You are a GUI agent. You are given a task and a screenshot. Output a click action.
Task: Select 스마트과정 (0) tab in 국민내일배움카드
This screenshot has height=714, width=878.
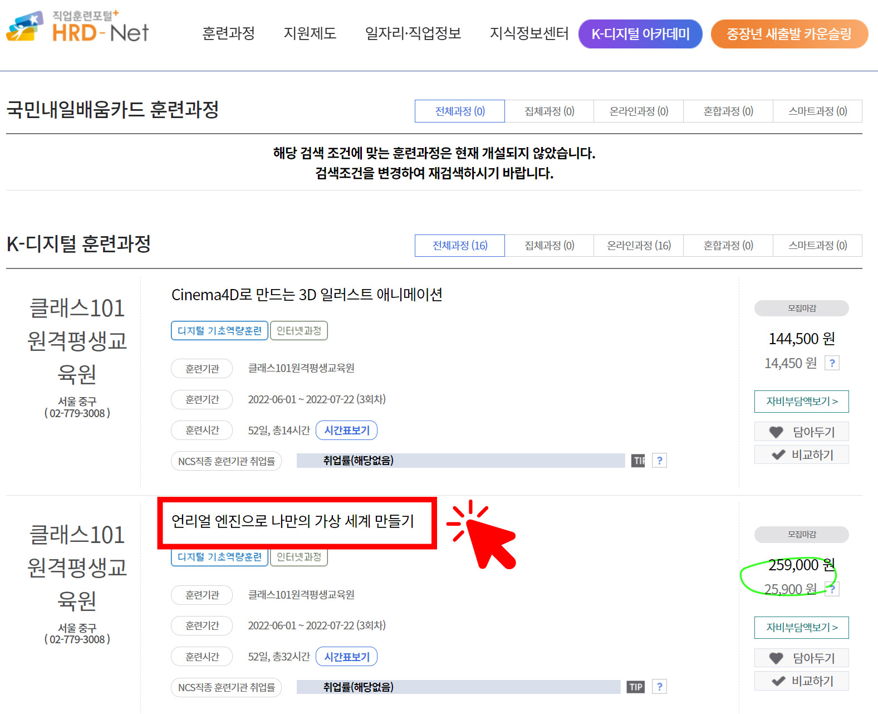pos(818,111)
